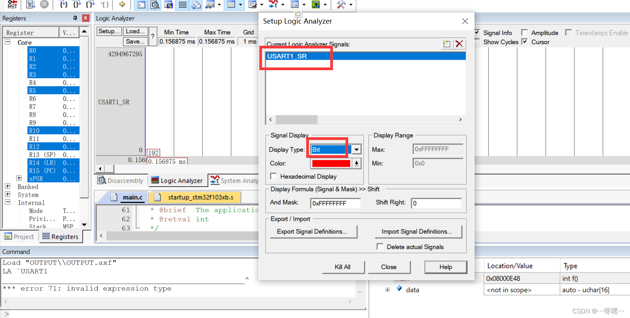Screen dimensions: 630x318
Task: Click Import Signal Definitions button
Action: tap(418, 231)
